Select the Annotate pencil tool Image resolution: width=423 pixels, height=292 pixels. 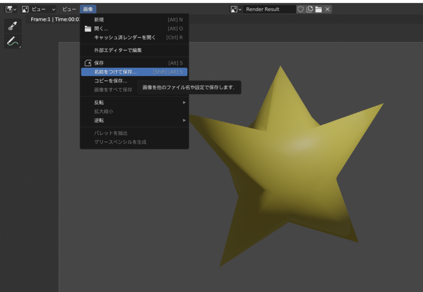tap(12, 41)
